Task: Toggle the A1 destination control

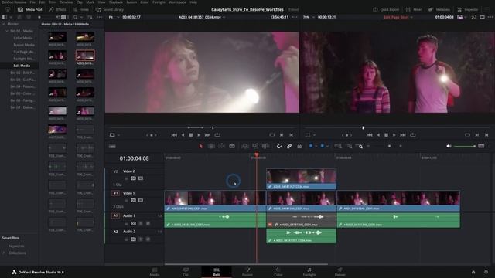Action: (x=115, y=215)
